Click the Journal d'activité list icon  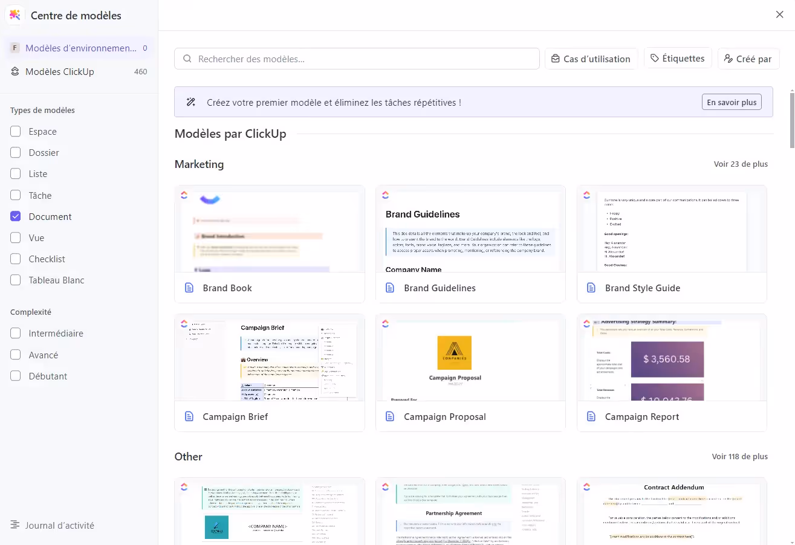pyautogui.click(x=15, y=525)
